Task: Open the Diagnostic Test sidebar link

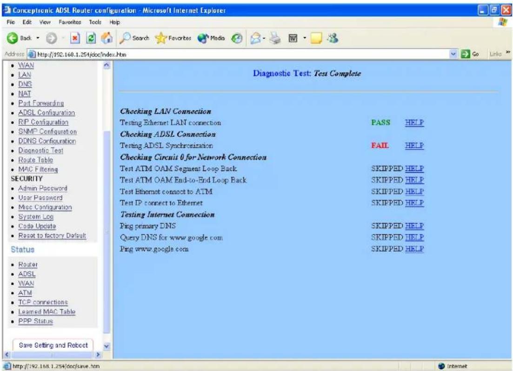Action: 40,150
